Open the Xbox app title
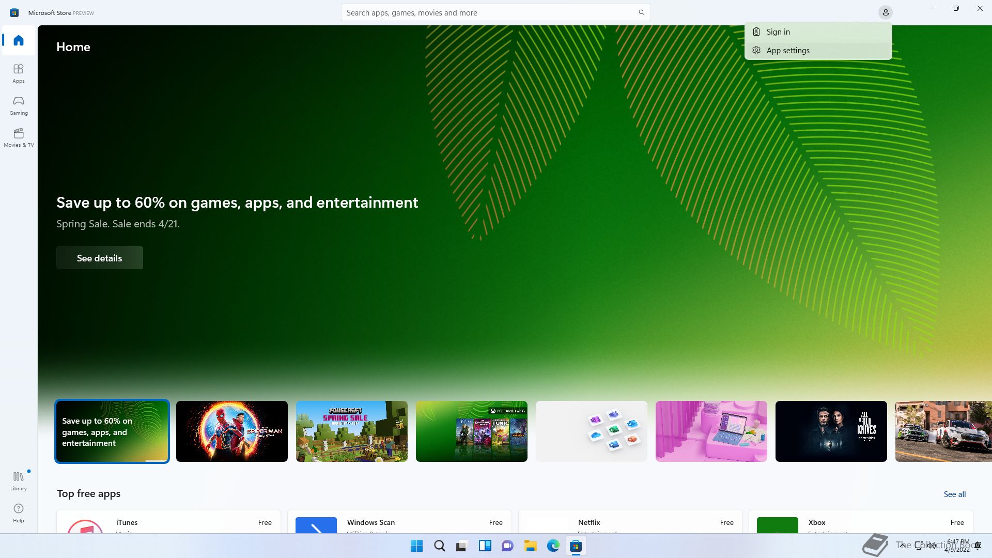 click(817, 522)
